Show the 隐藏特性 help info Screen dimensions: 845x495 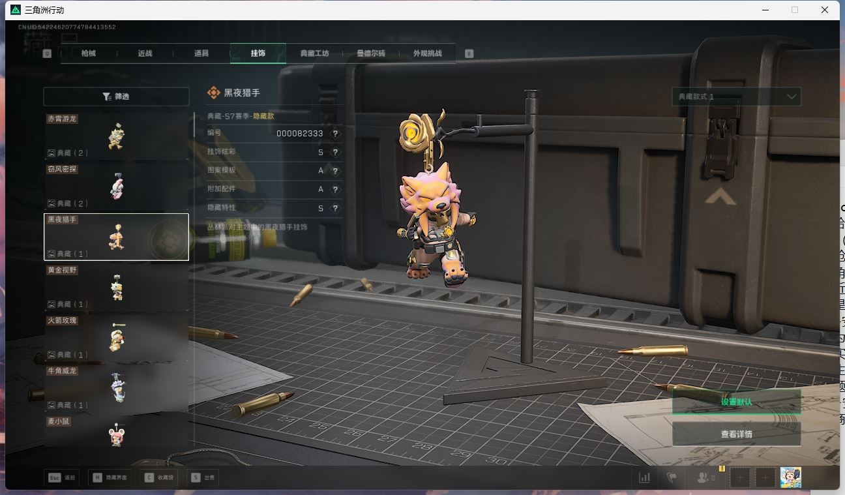click(335, 209)
